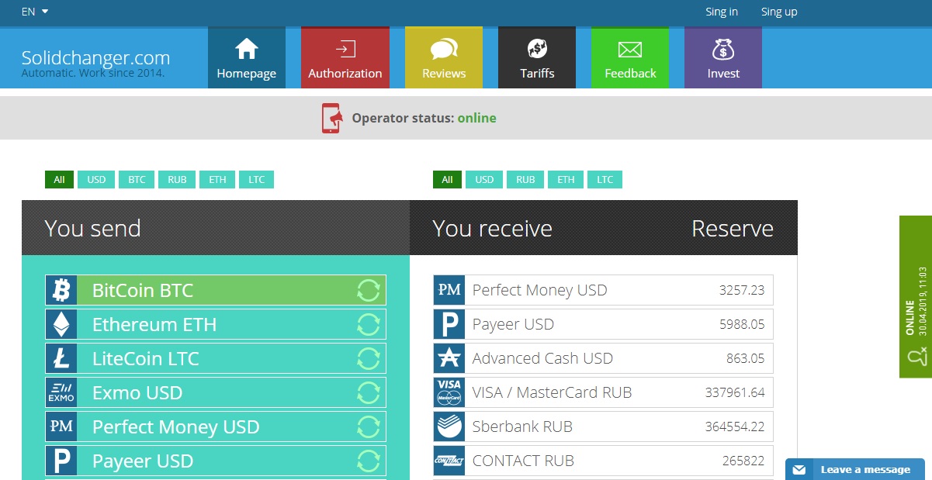Image resolution: width=932 pixels, height=480 pixels.
Task: Click Payeer icon in receive list
Action: click(x=449, y=324)
